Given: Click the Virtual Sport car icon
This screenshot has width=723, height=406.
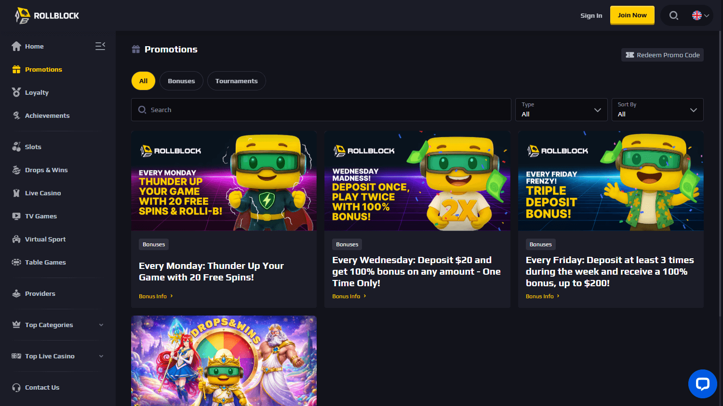Looking at the screenshot, I should click(16, 239).
